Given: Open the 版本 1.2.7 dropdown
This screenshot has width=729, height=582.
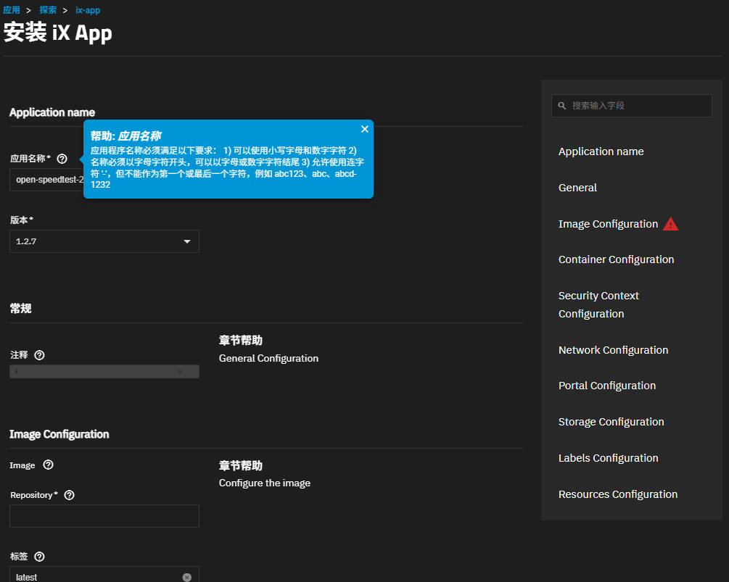Looking at the screenshot, I should [x=104, y=241].
